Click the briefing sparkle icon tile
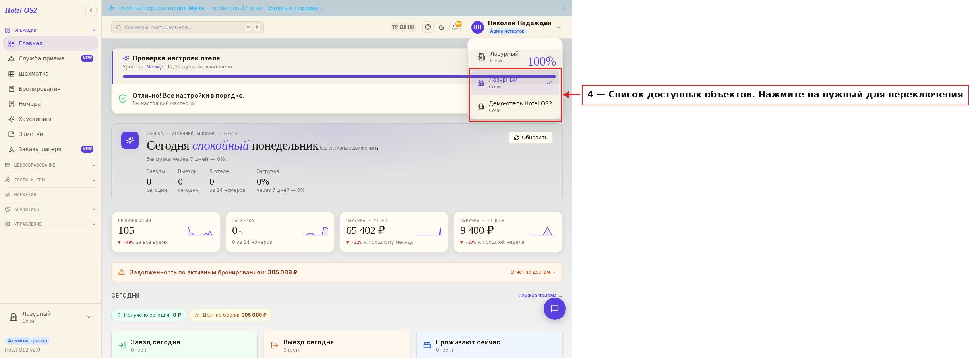Image resolution: width=978 pixels, height=358 pixels. point(130,140)
